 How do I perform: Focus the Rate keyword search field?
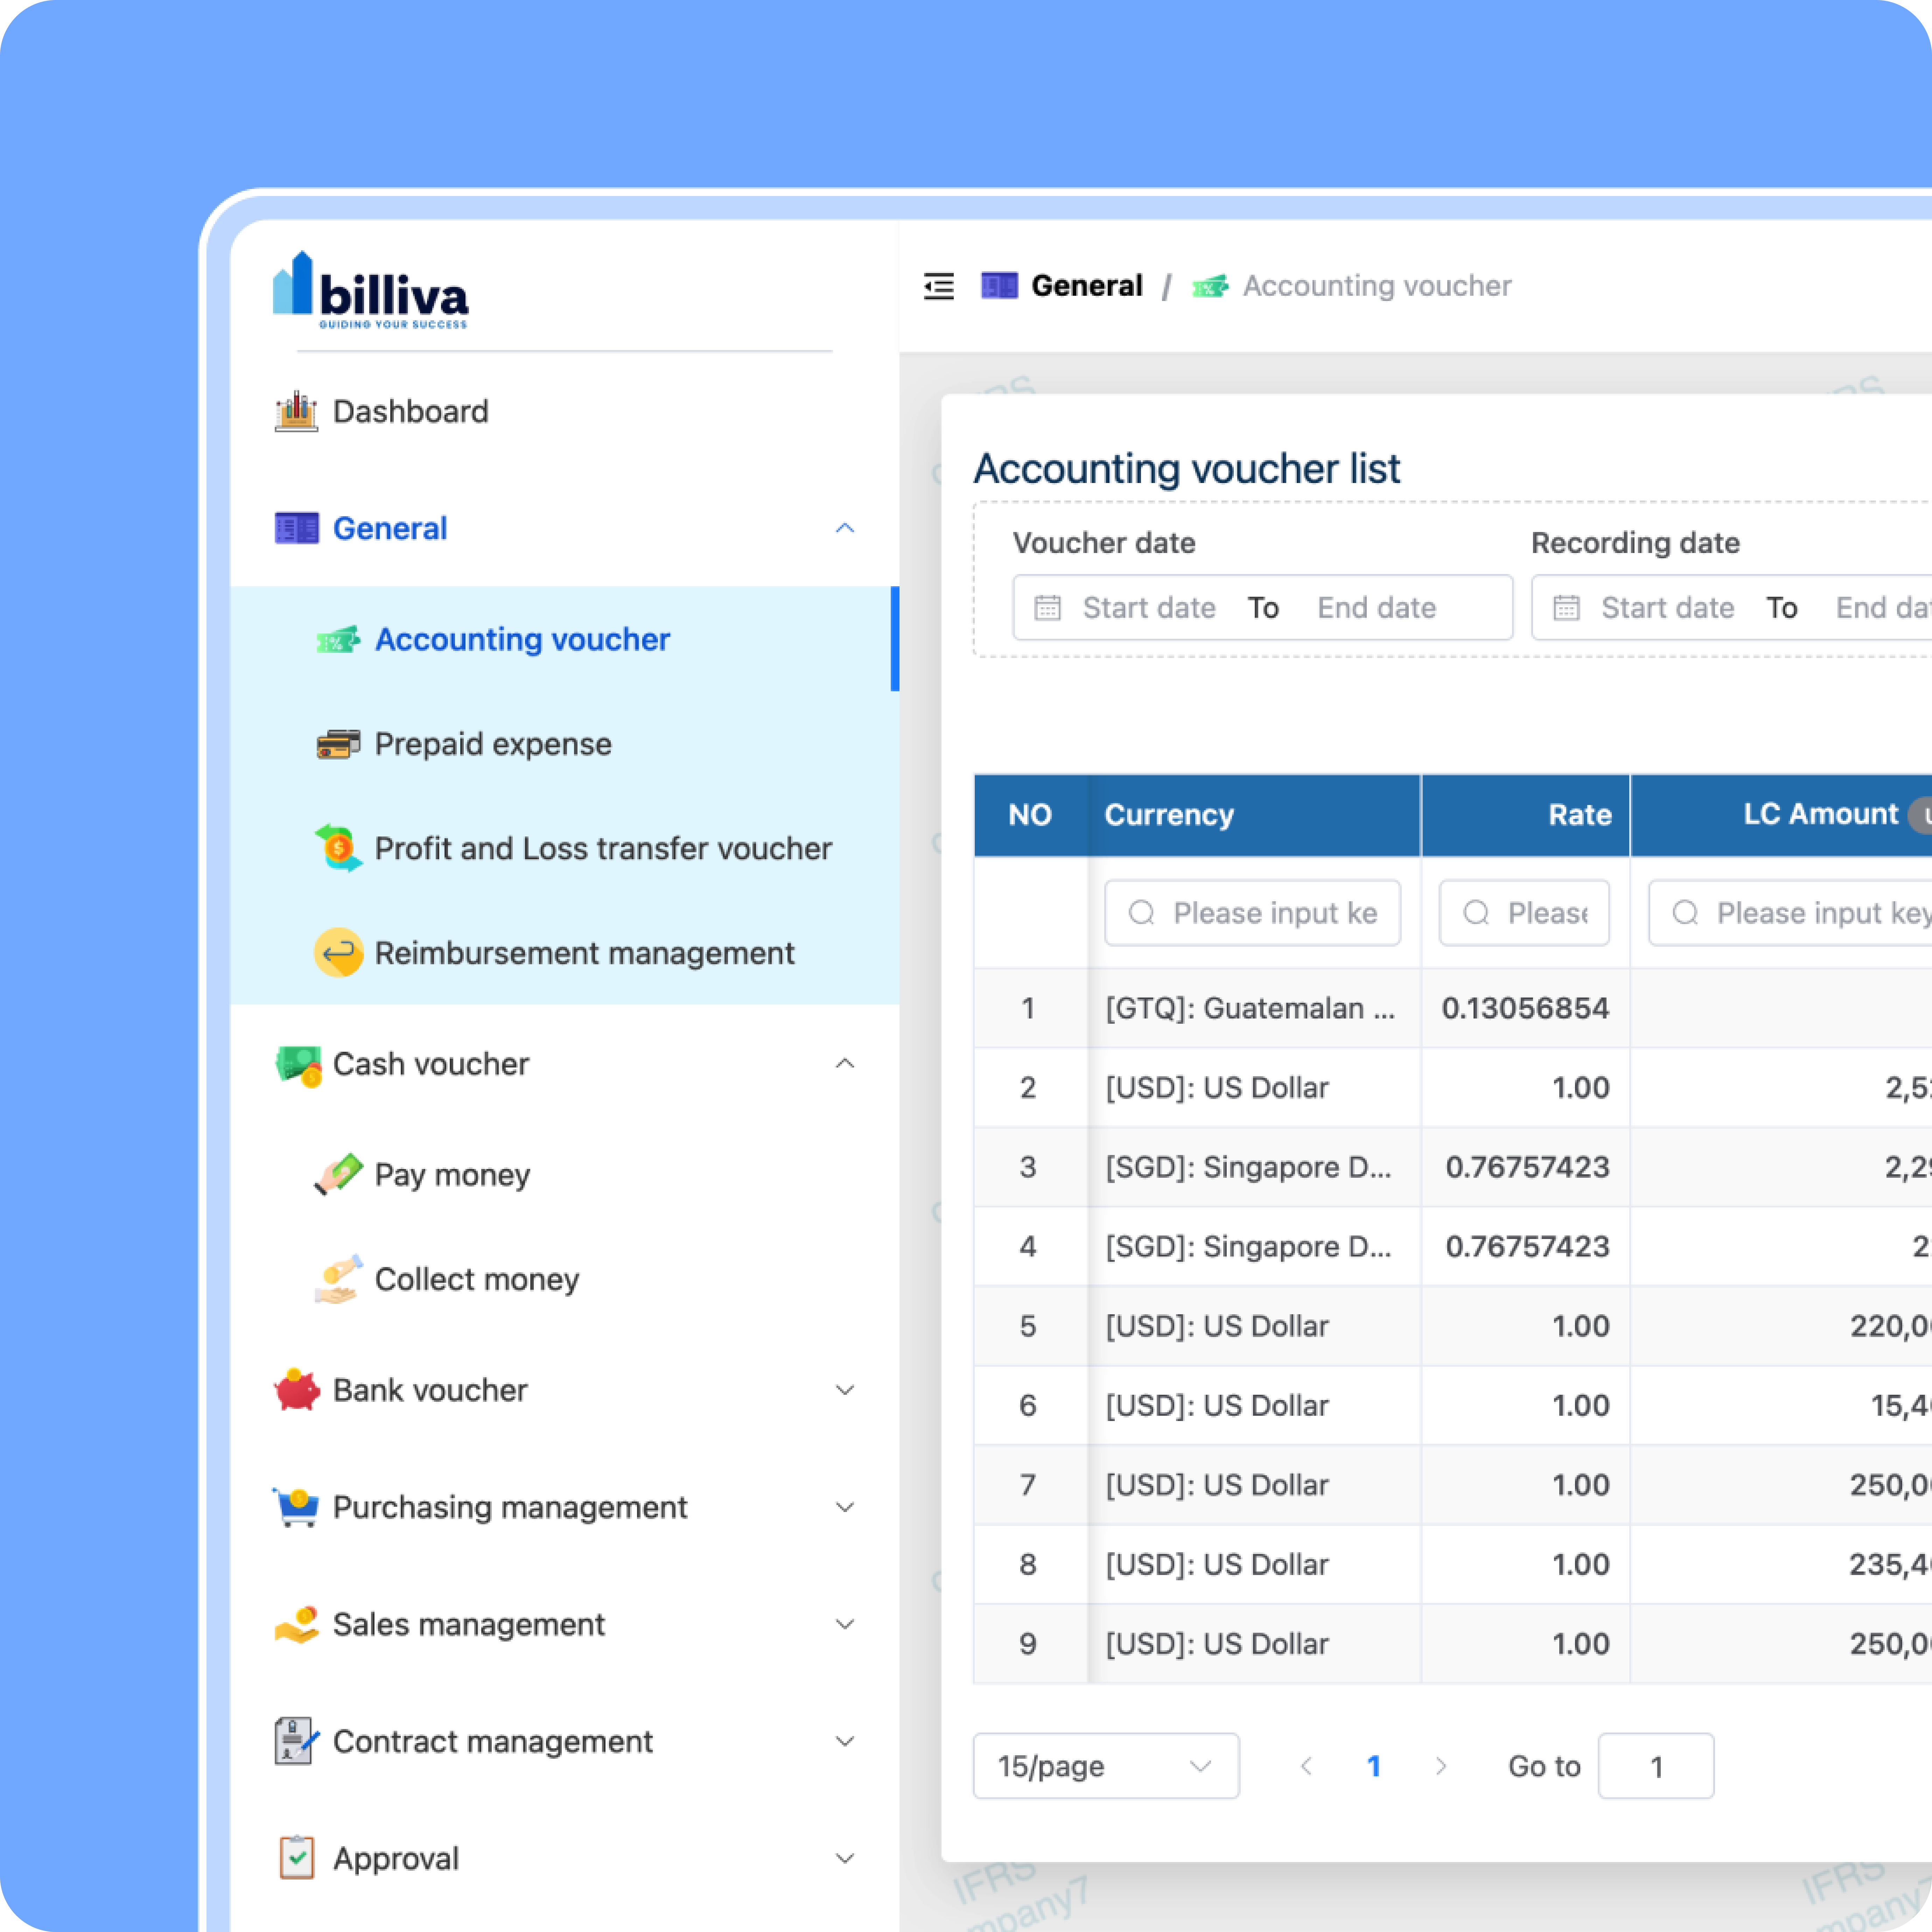coord(1524,913)
